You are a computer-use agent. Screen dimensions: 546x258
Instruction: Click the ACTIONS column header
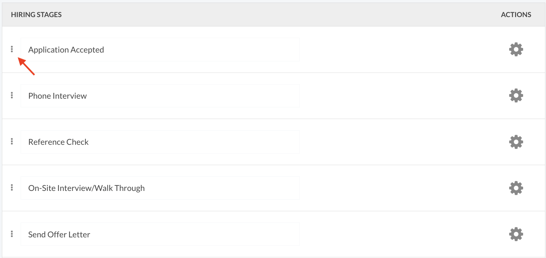click(516, 15)
